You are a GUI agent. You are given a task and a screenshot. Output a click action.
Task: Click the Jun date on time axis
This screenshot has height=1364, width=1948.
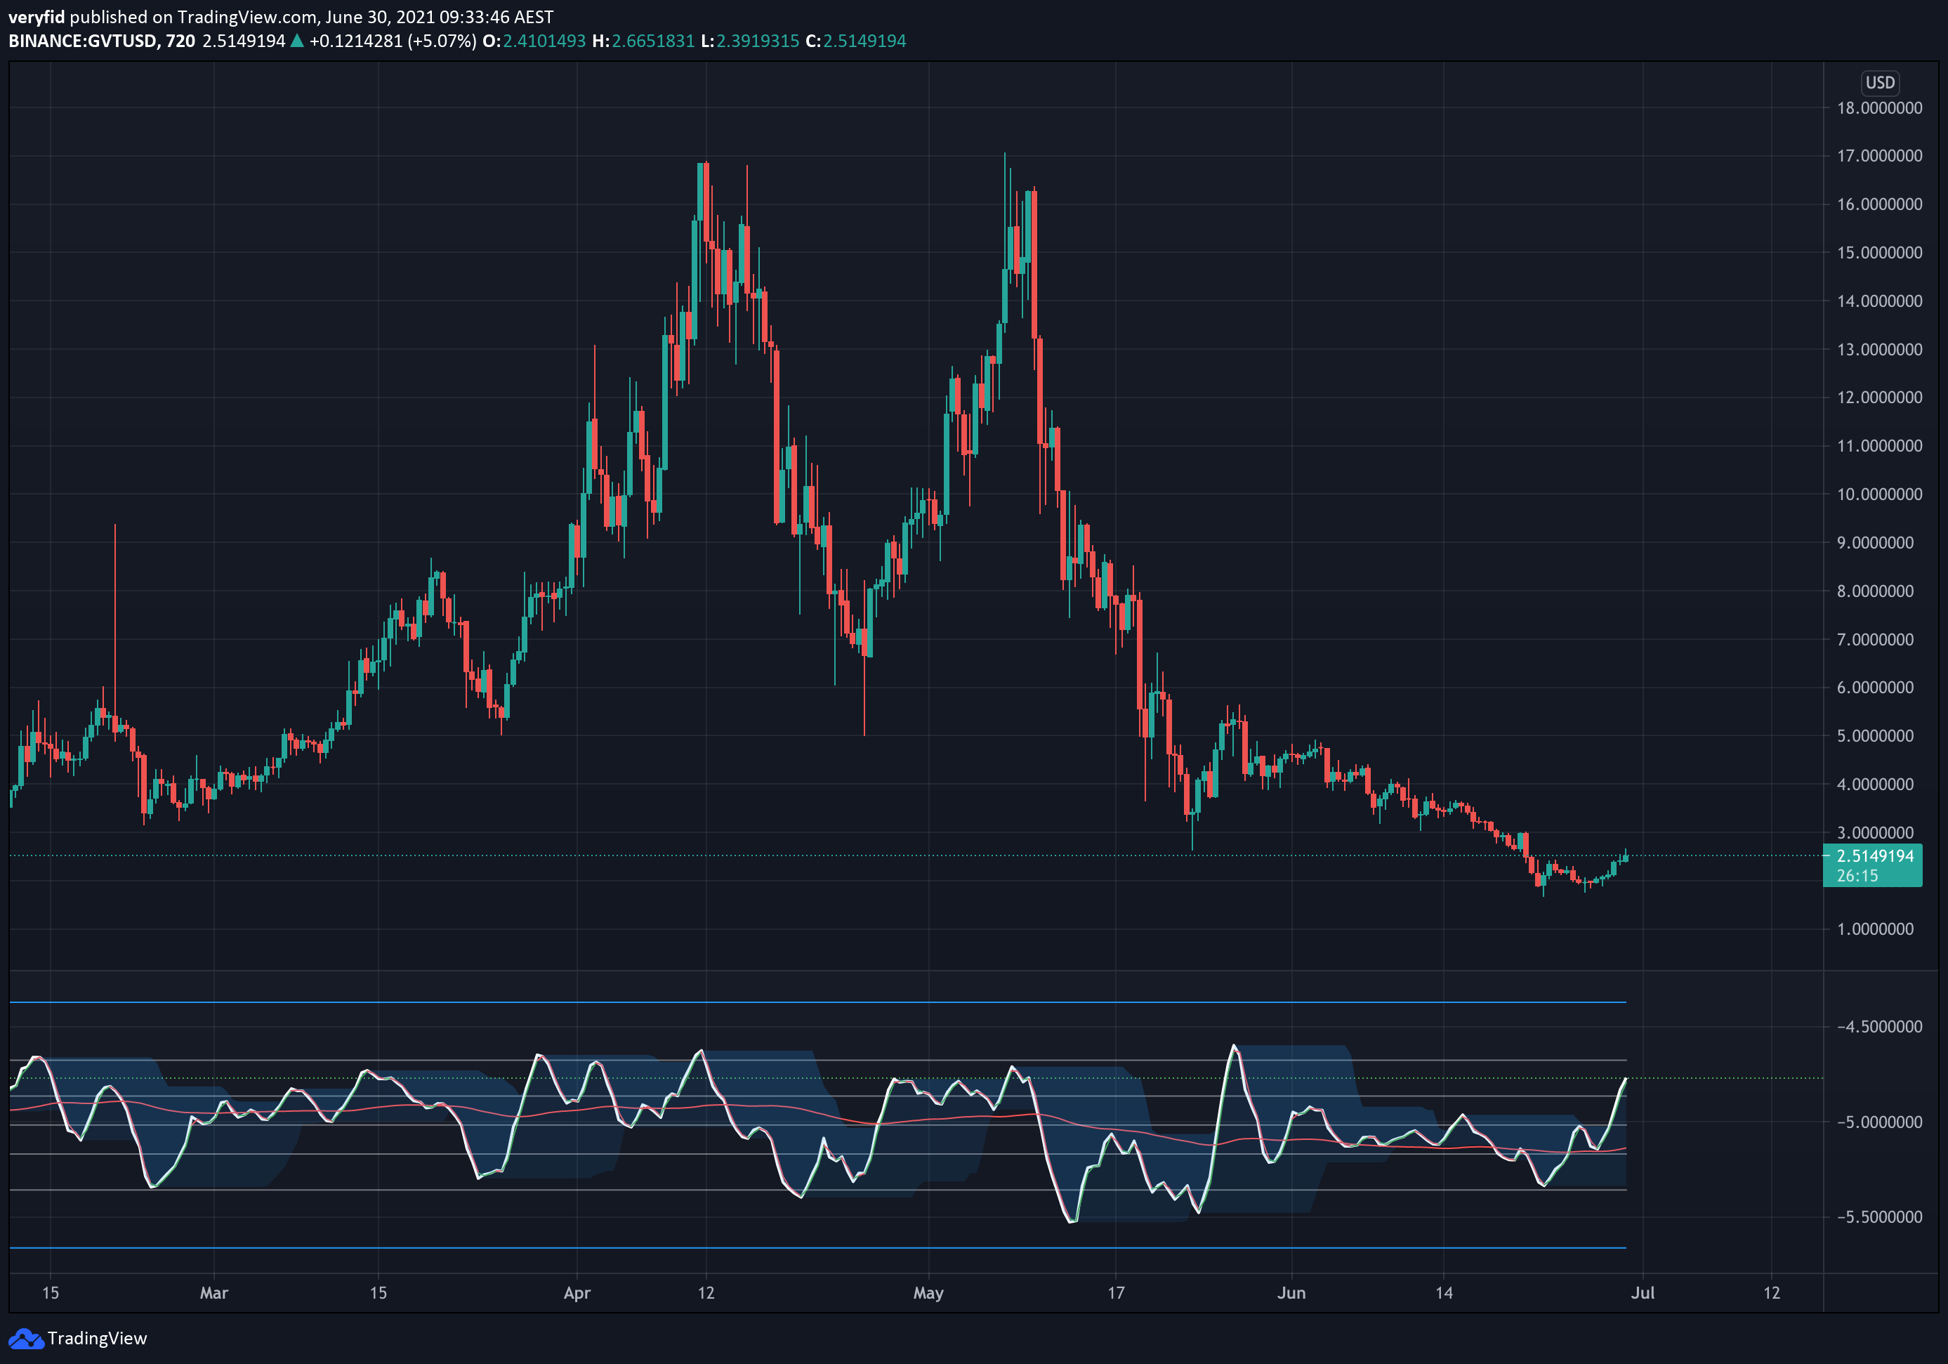[1291, 1292]
